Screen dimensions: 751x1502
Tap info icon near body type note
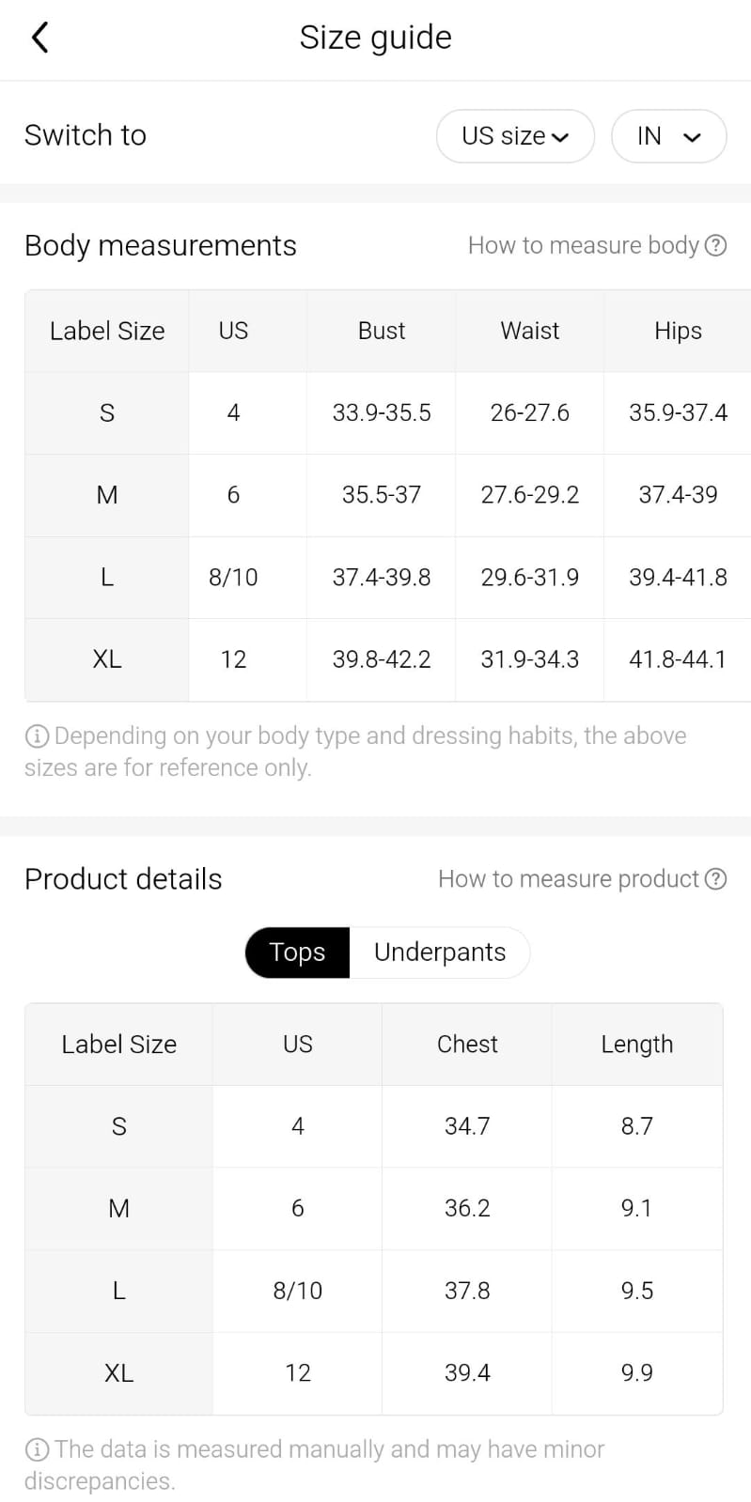[x=37, y=736]
